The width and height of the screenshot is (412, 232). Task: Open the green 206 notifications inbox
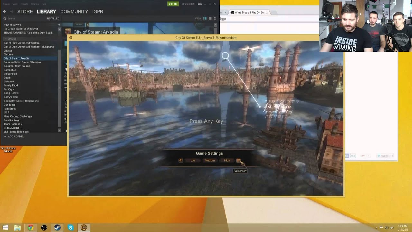coord(172,4)
